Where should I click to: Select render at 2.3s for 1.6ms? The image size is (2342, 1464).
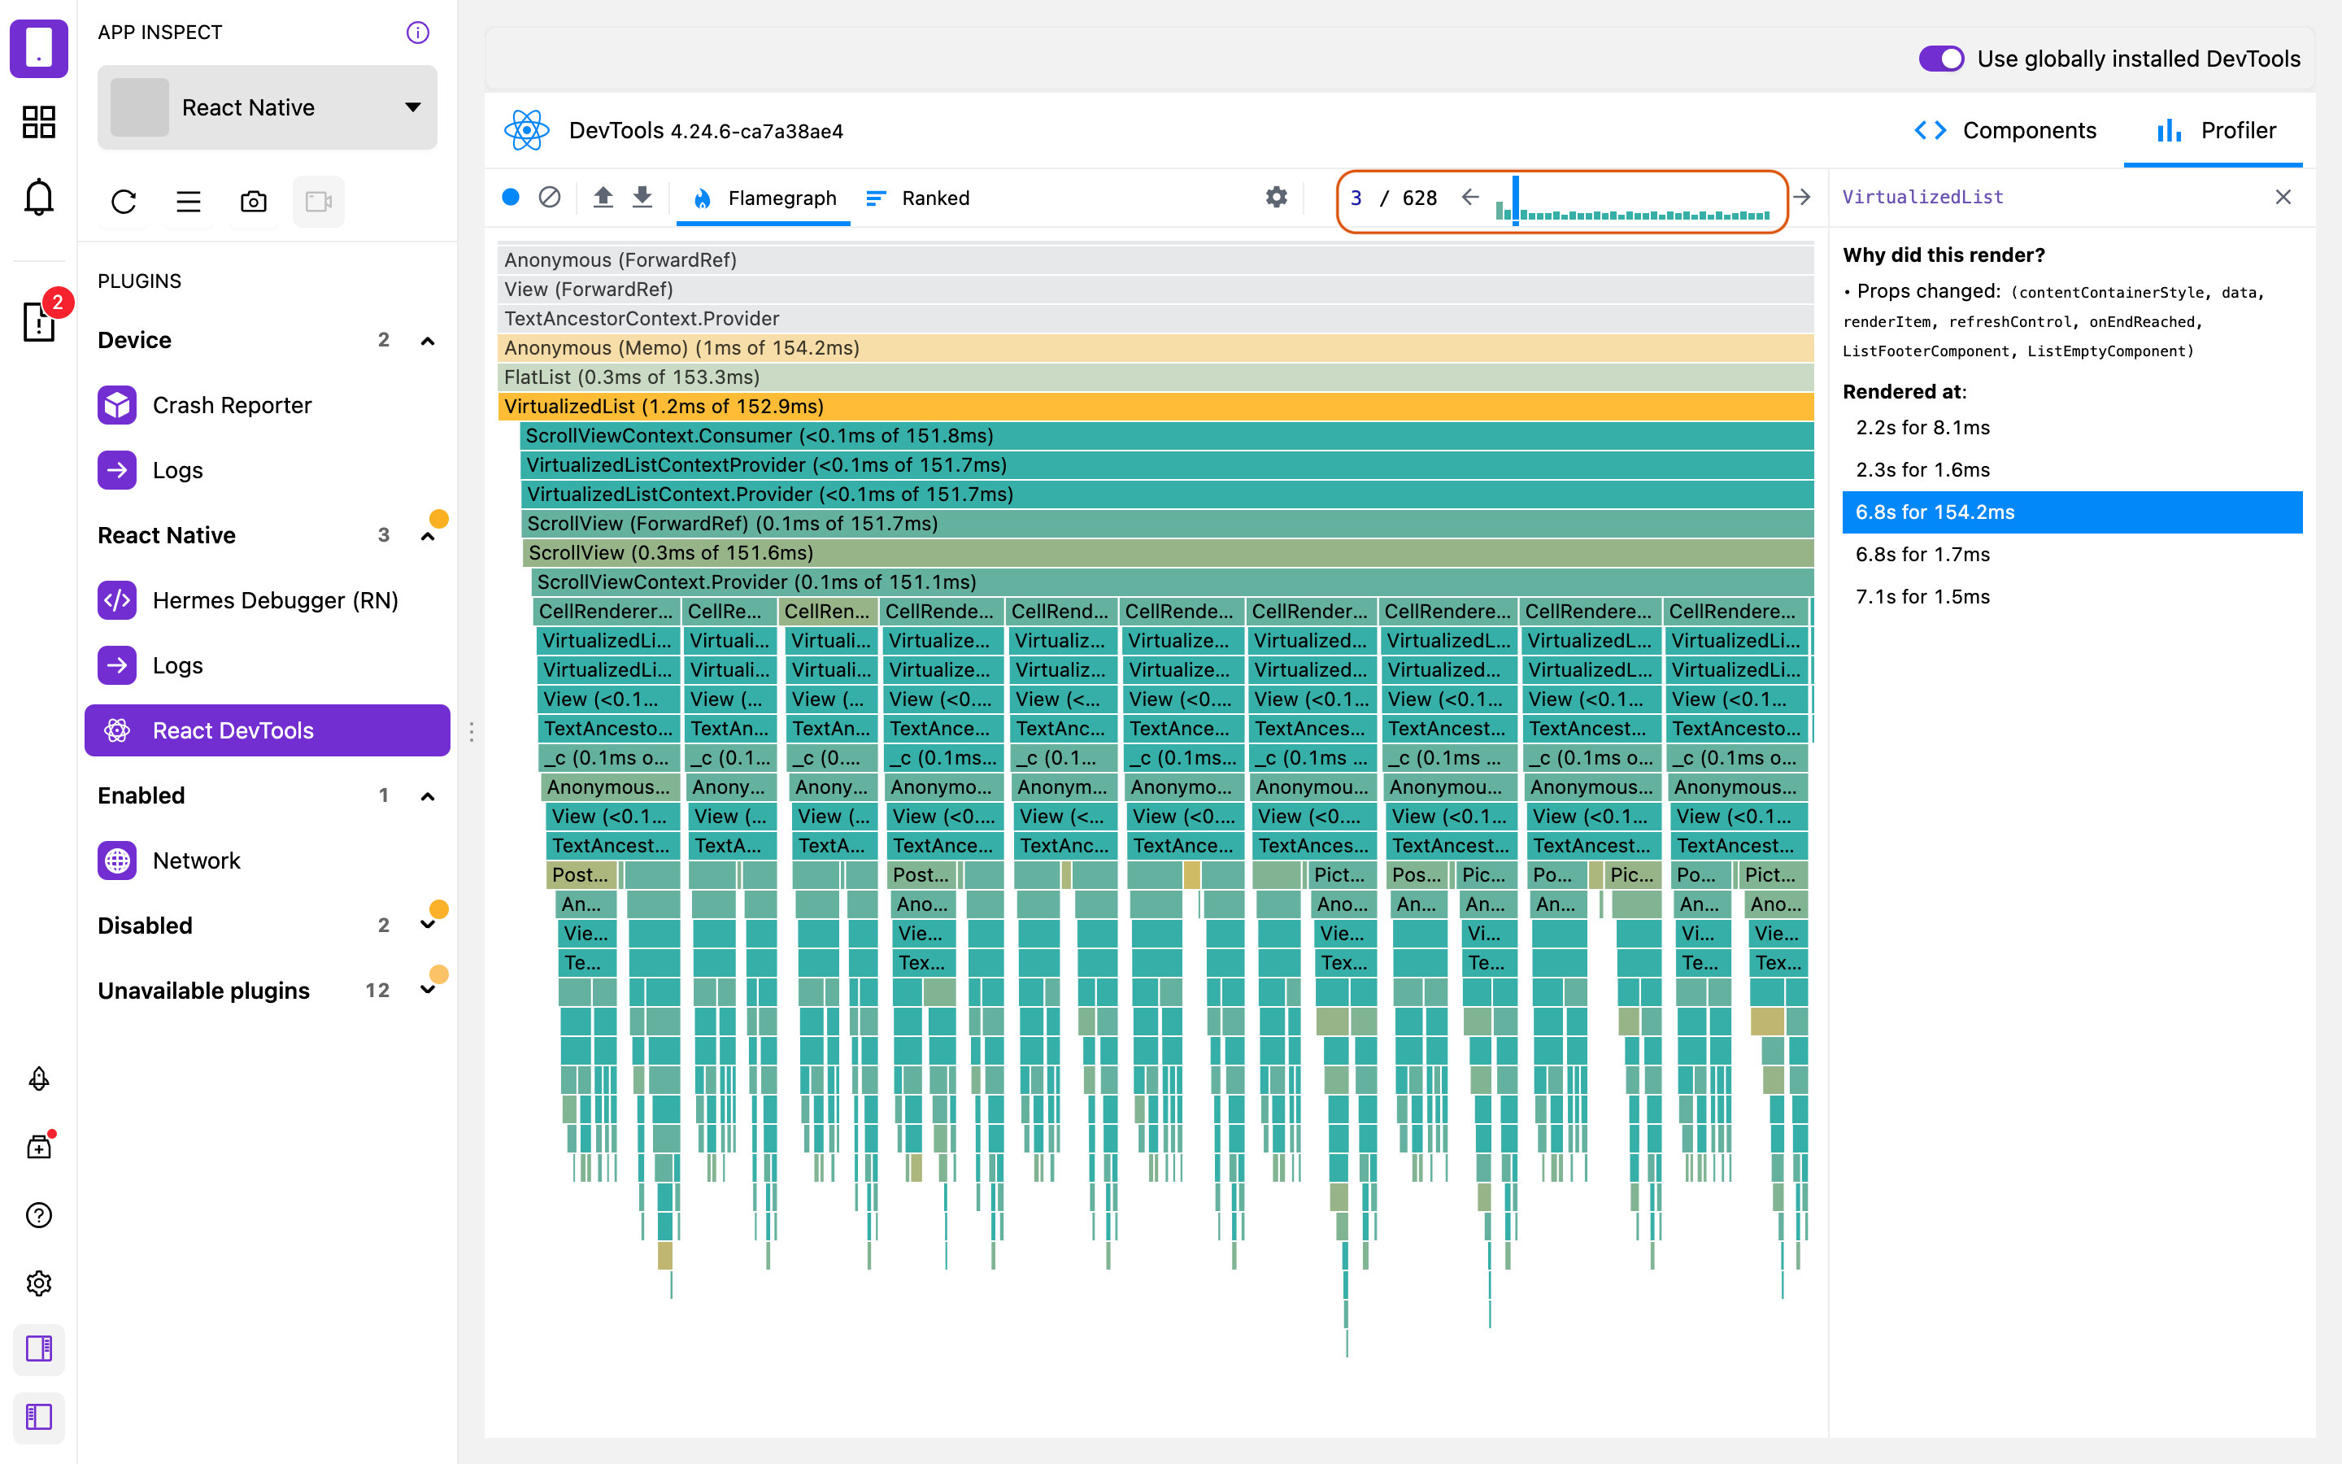2072,471
